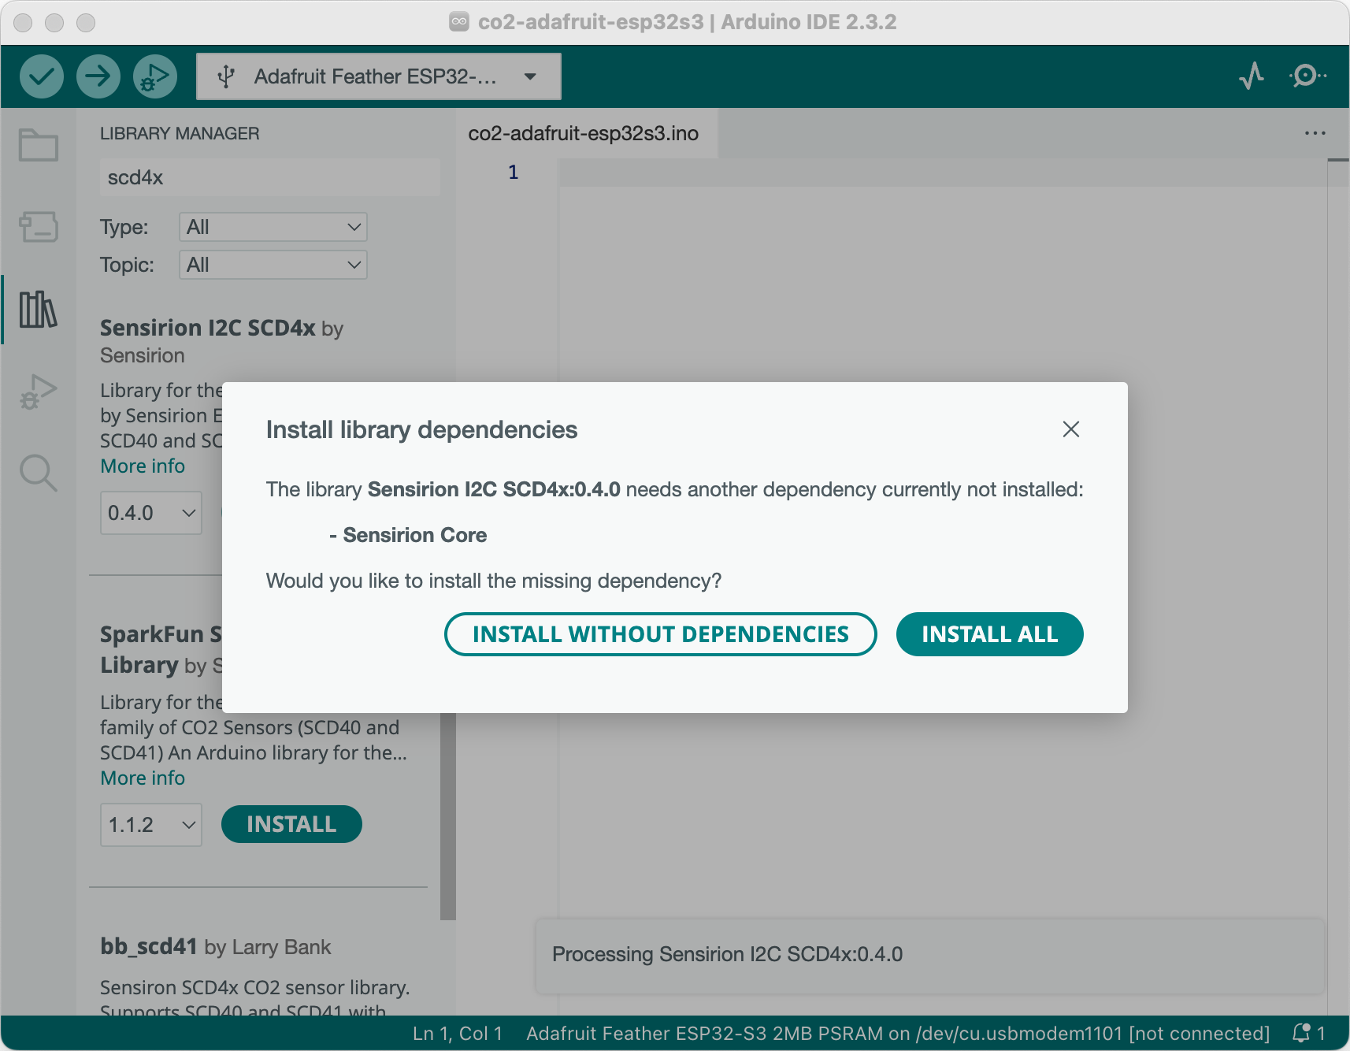
Task: Open the board selector showing Adafruit Feather ESP32
Action: [x=378, y=76]
